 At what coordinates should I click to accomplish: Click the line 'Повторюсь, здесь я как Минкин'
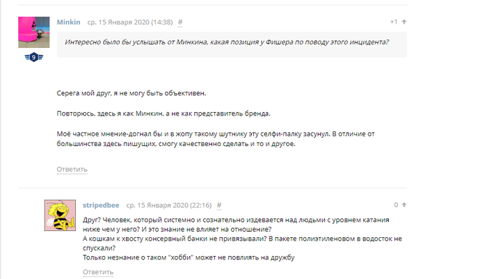click(x=163, y=113)
